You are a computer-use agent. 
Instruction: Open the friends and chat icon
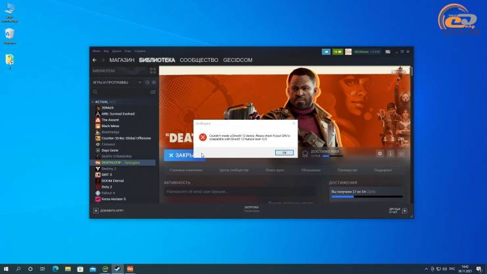coord(404,211)
